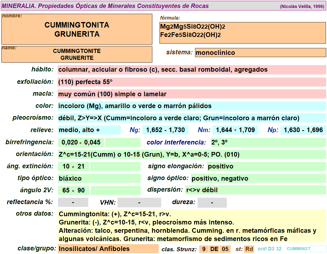Select the color field with incoloro (Mg)
Viewport: 327px width, 254px height.
tap(192, 106)
